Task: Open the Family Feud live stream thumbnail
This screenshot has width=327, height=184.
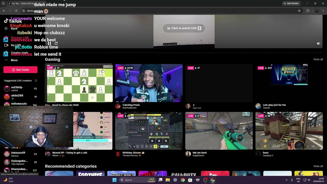Action: 289,83
